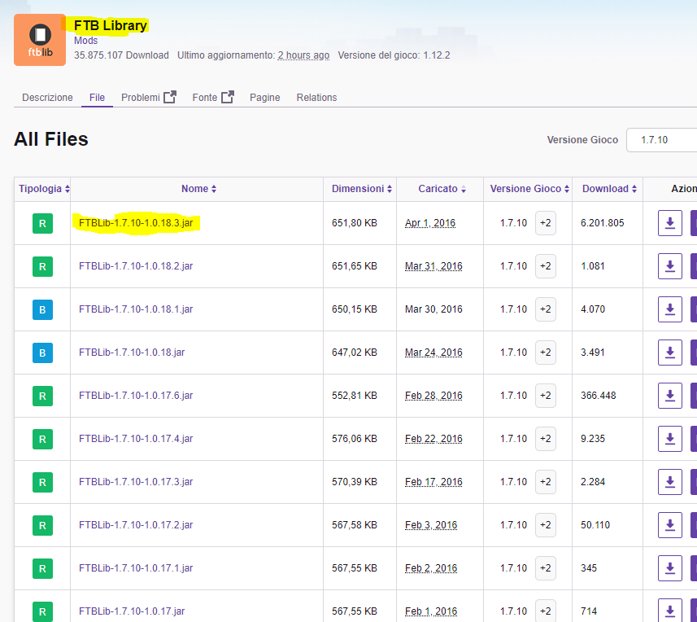Click the FTB Library title

pyautogui.click(x=111, y=25)
